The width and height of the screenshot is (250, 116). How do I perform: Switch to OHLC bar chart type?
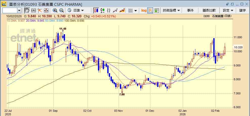coord(109,11)
